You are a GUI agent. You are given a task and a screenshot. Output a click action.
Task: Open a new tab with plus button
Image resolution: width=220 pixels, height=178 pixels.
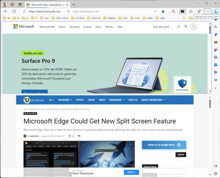pos(74,5)
